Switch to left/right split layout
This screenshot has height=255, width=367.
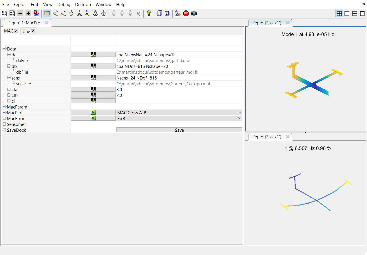(x=347, y=13)
